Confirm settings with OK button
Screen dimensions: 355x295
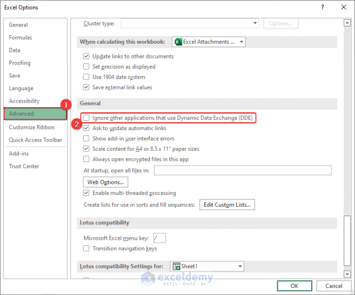point(295,286)
